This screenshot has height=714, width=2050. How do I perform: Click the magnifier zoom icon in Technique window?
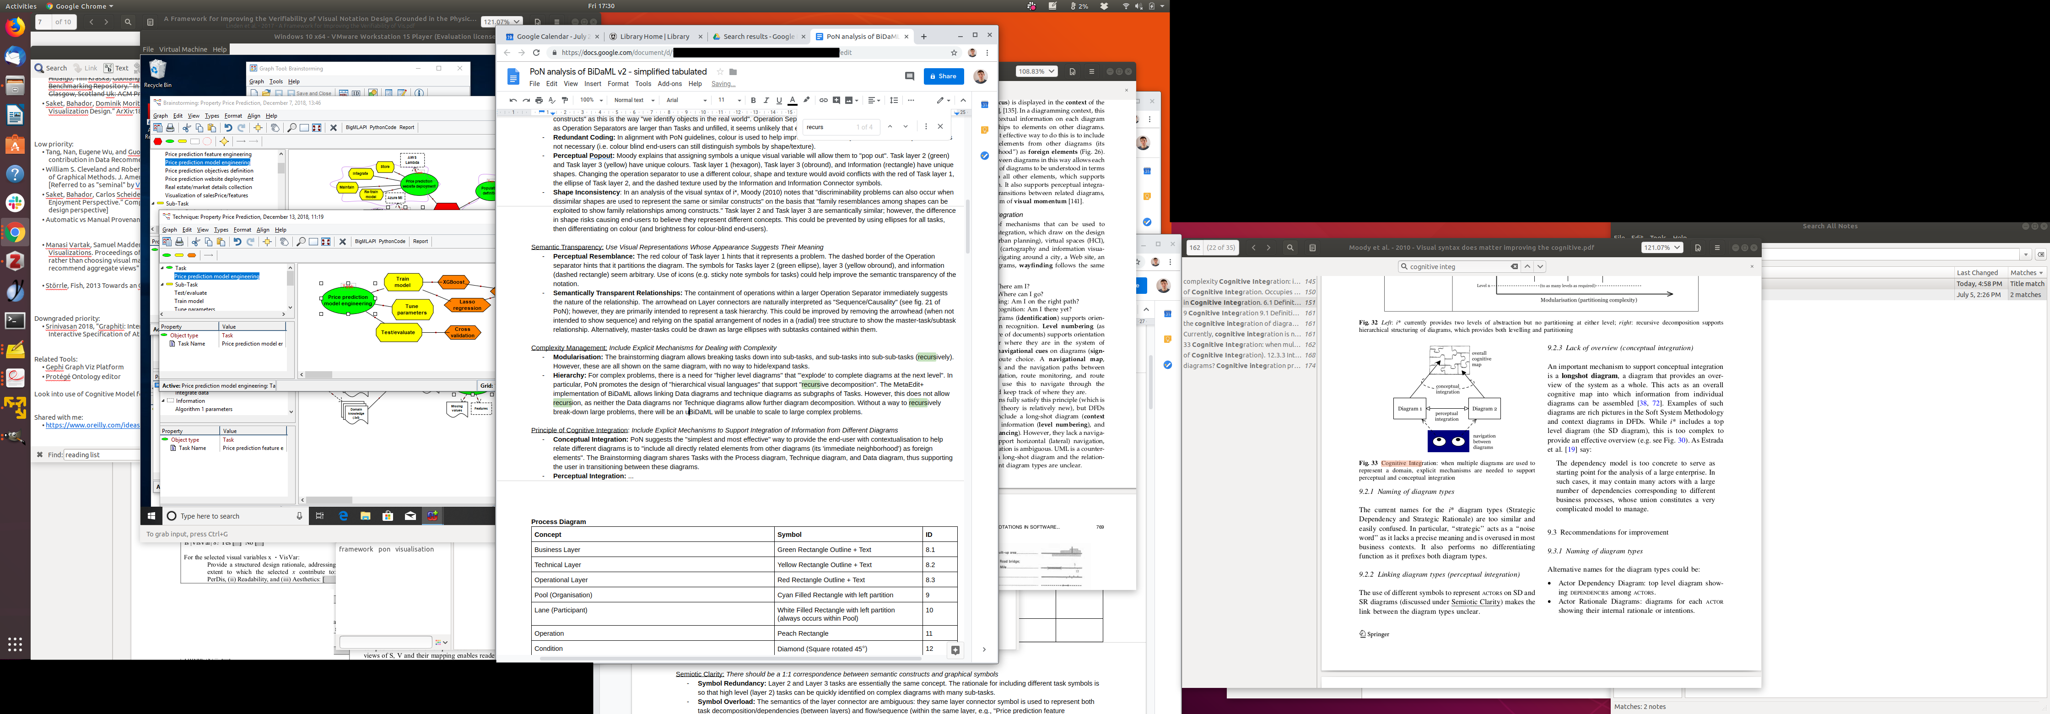click(301, 242)
